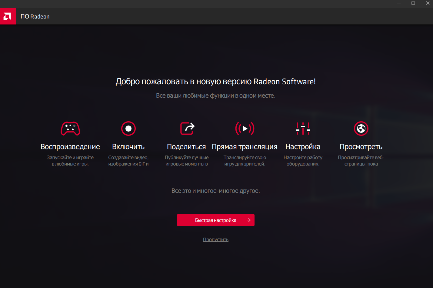Click the arrow icon on Быстрая настройка button

click(248, 220)
